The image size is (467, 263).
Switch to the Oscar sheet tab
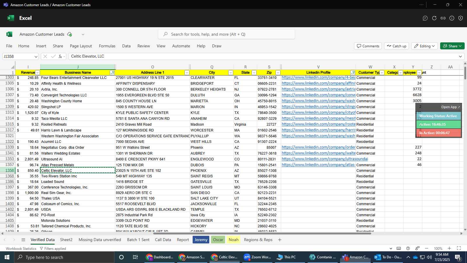tap(218, 240)
